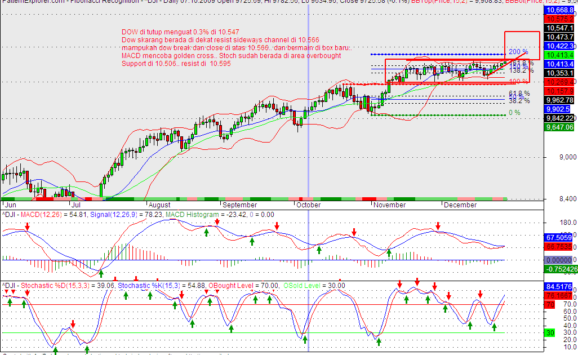Click the 200 % Fibonacci level label
The height and width of the screenshot is (355, 578).
click(x=518, y=52)
